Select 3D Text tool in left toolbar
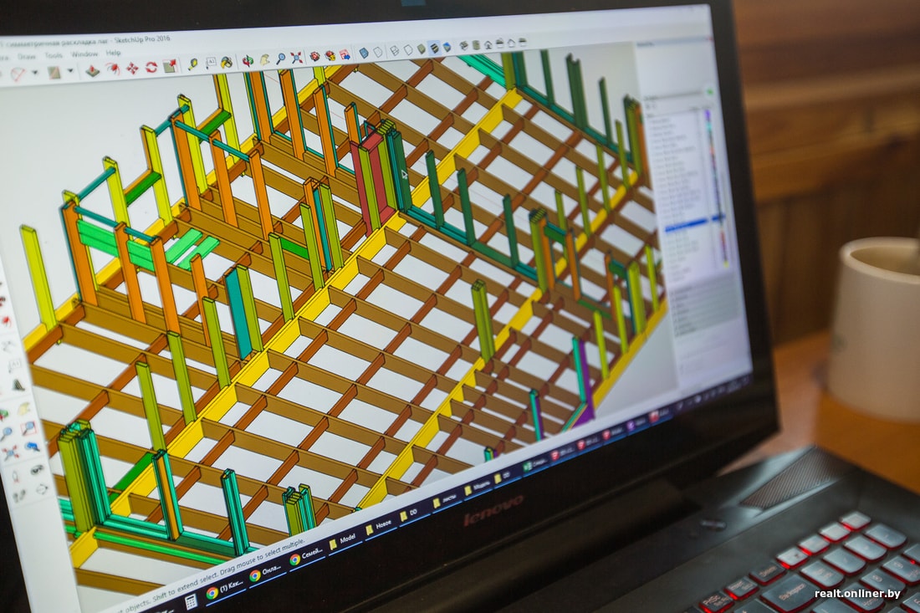This screenshot has height=613, width=920. click(18, 386)
